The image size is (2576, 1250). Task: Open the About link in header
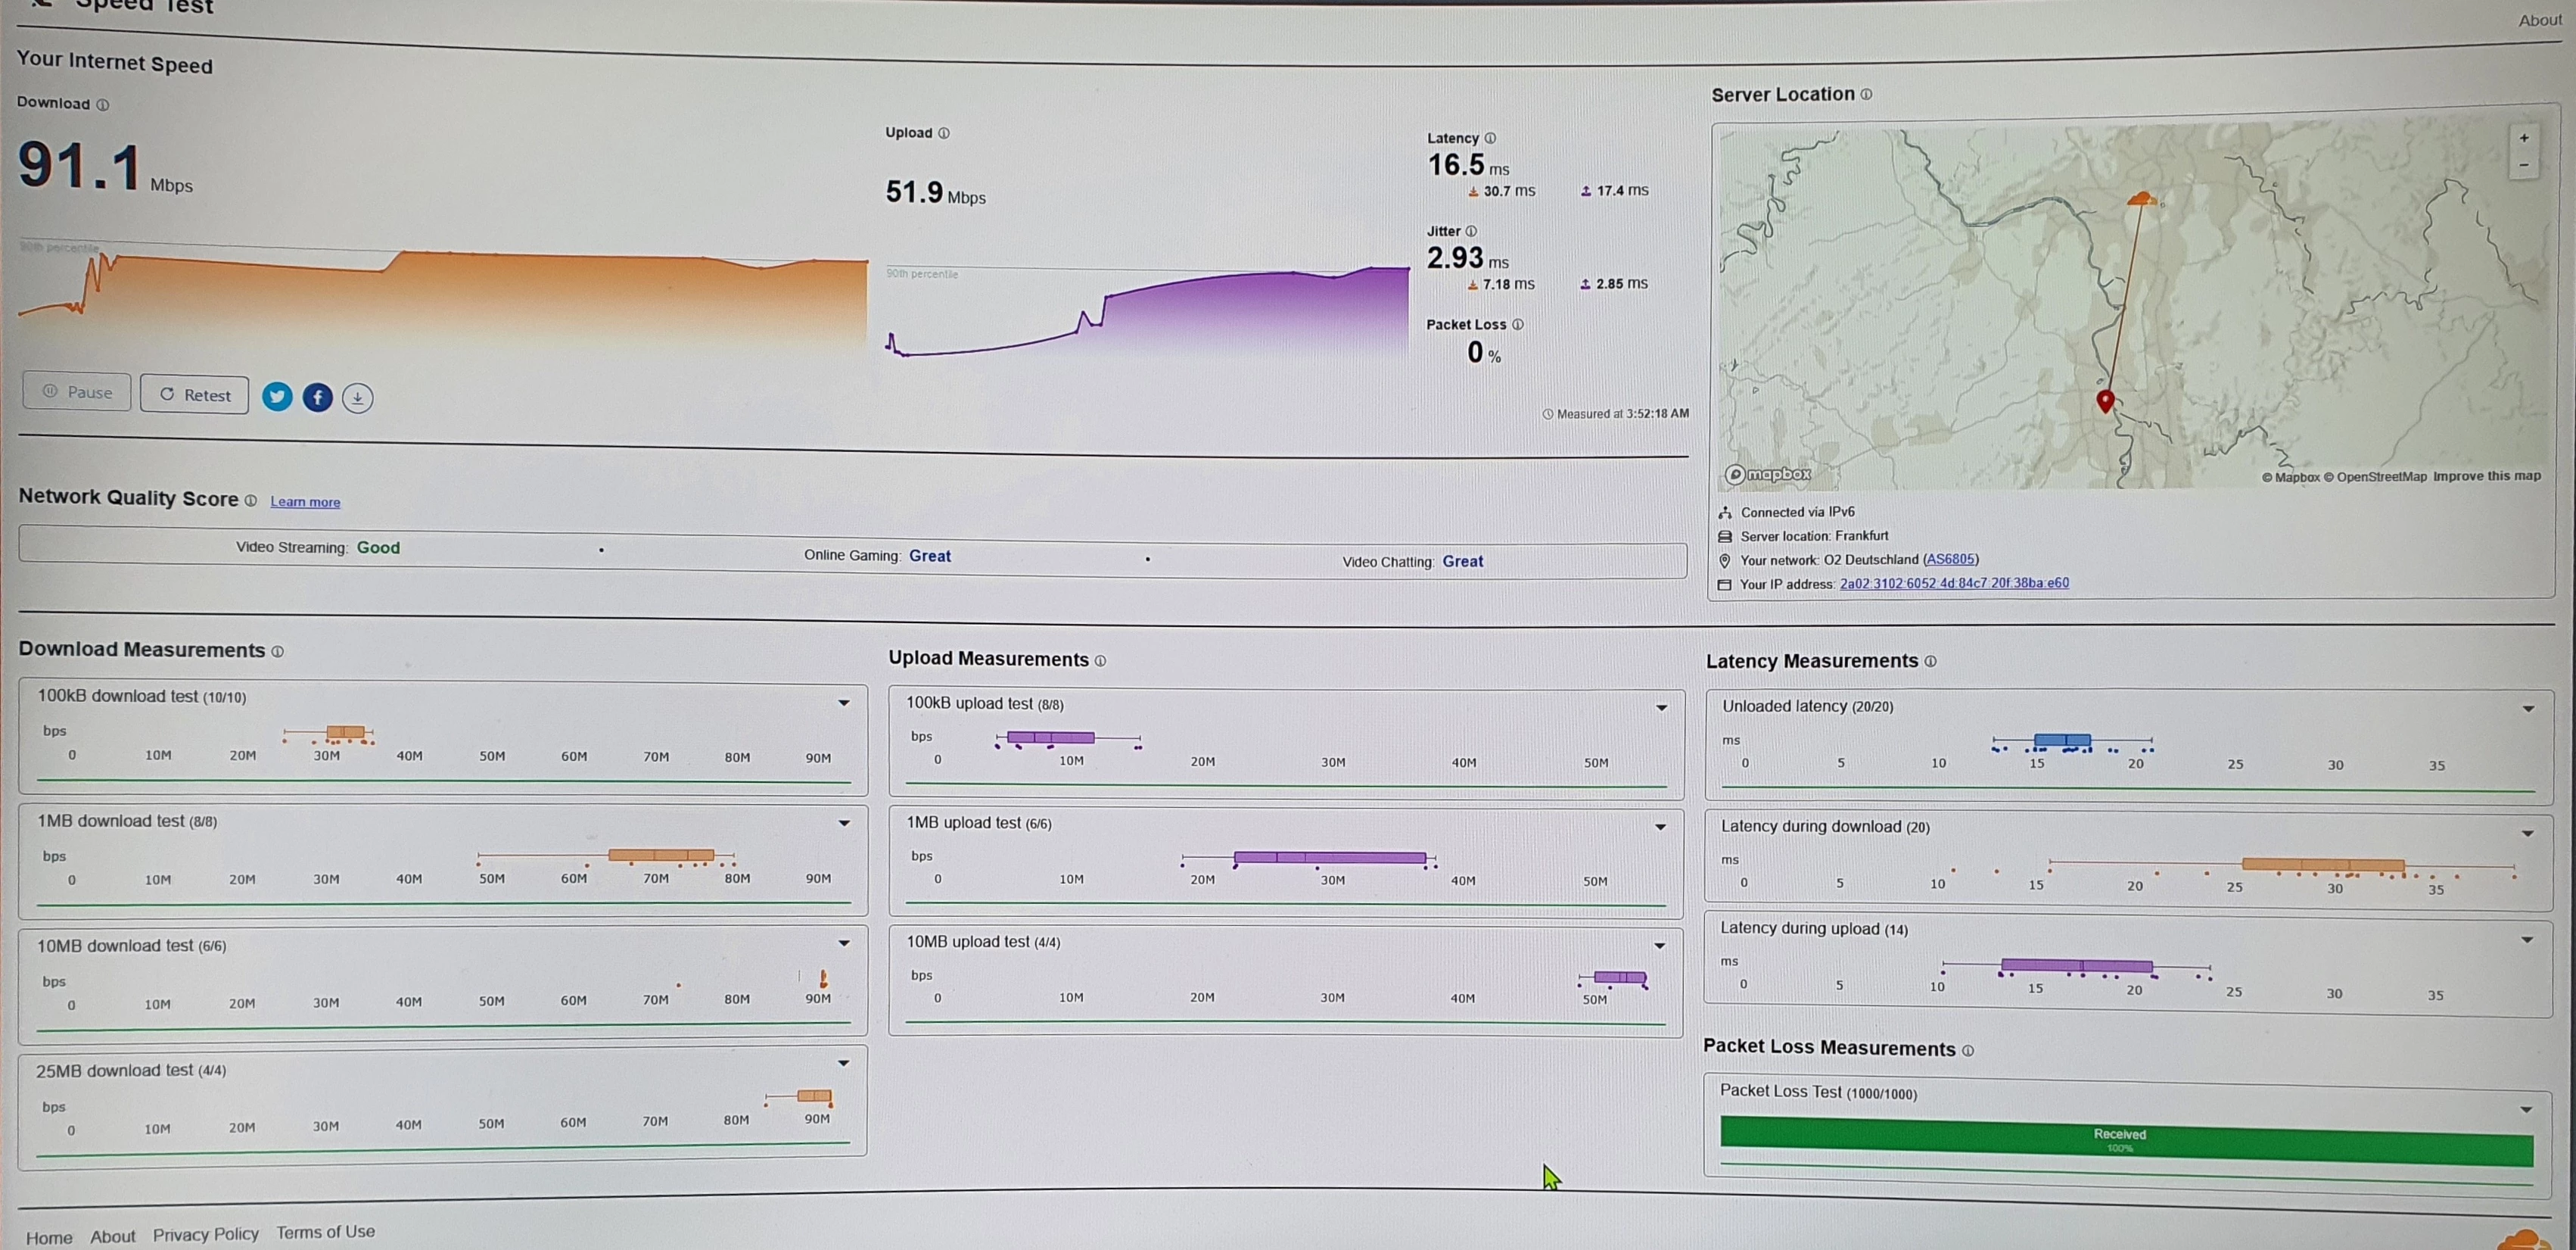[2539, 20]
